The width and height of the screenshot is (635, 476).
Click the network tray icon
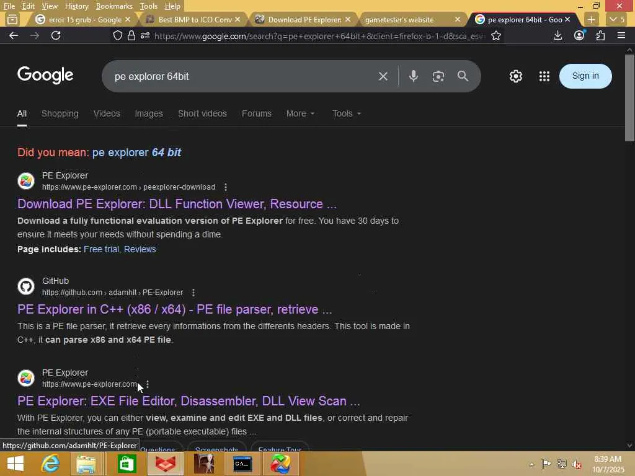(x=561, y=464)
